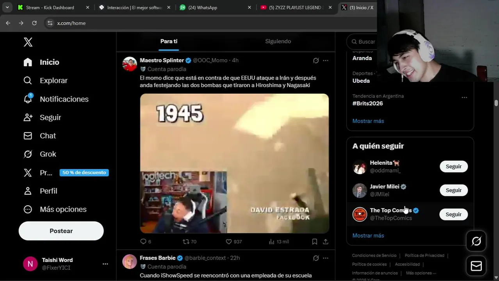The height and width of the screenshot is (281, 499).
Task: View analytics showing 13 mil views
Action: pos(279,242)
